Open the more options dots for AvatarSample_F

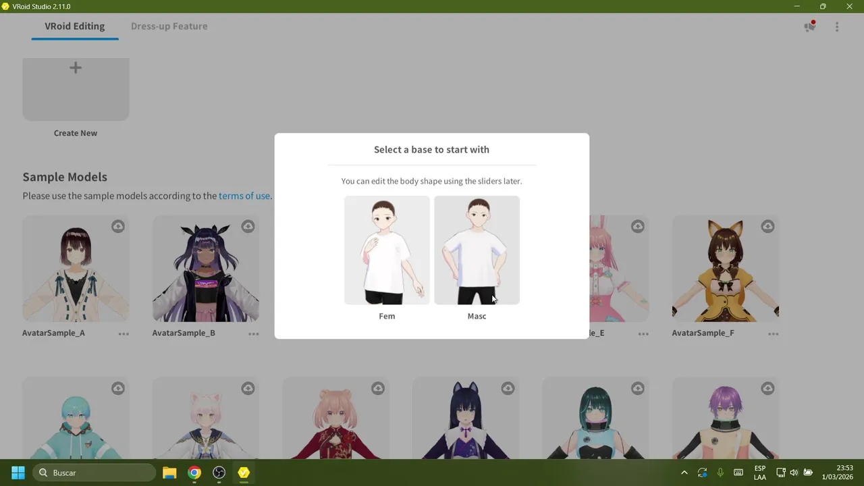[x=773, y=333]
